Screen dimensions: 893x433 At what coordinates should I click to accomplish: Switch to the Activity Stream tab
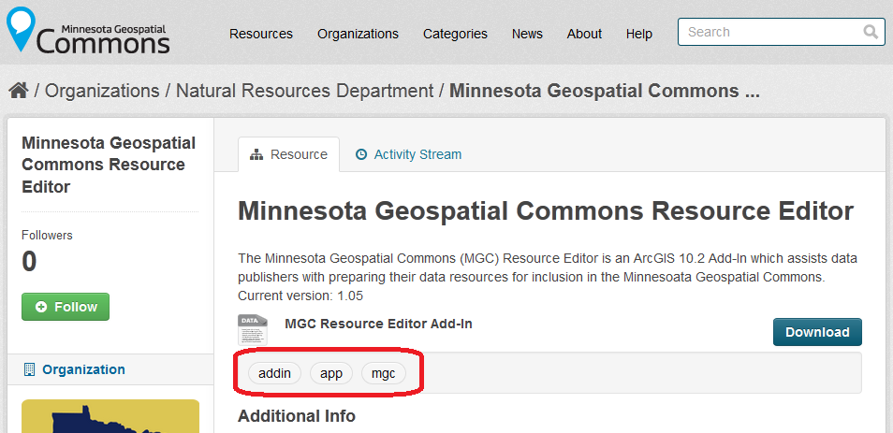point(408,154)
